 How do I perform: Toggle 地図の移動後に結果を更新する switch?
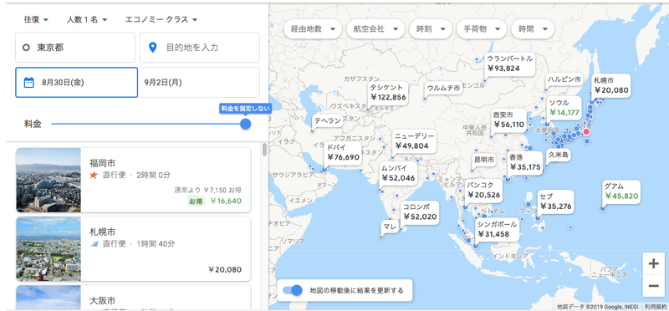click(292, 291)
